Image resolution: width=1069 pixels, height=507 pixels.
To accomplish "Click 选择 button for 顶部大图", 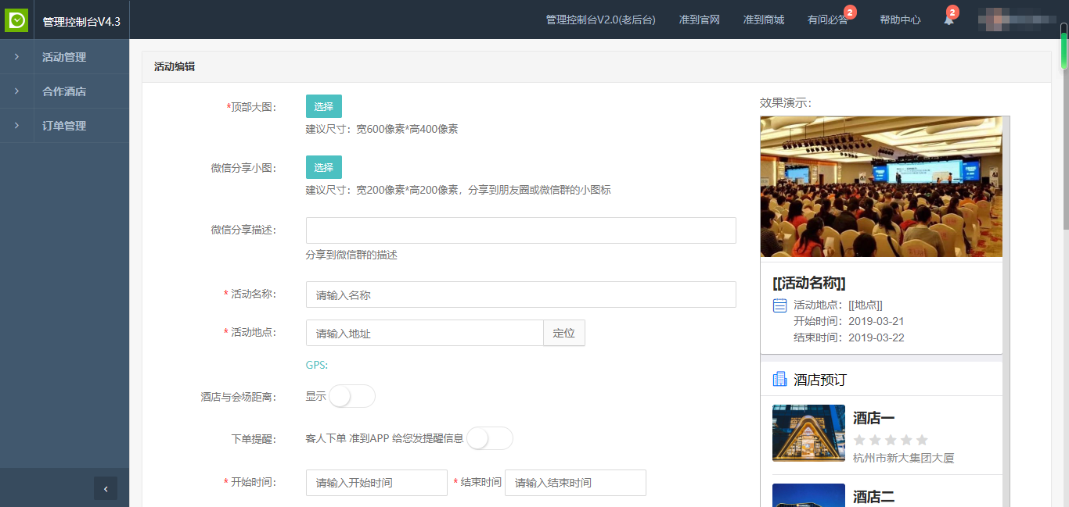I will pos(323,106).
